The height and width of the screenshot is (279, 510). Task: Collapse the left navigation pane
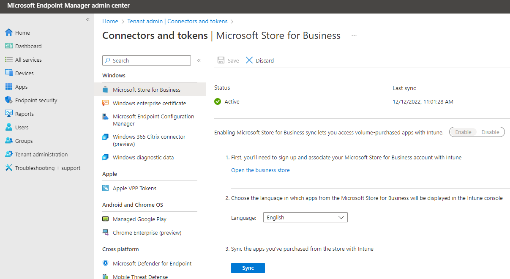pyautogui.click(x=87, y=19)
